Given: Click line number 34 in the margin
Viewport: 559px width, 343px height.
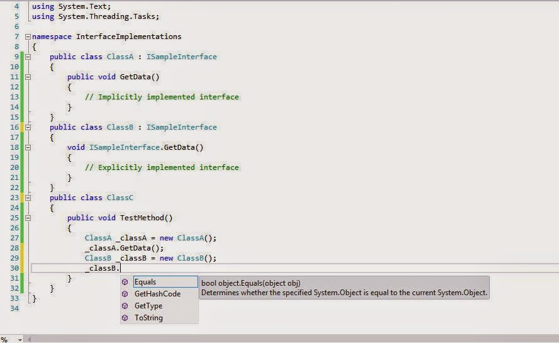Looking at the screenshot, I should pos(14,308).
